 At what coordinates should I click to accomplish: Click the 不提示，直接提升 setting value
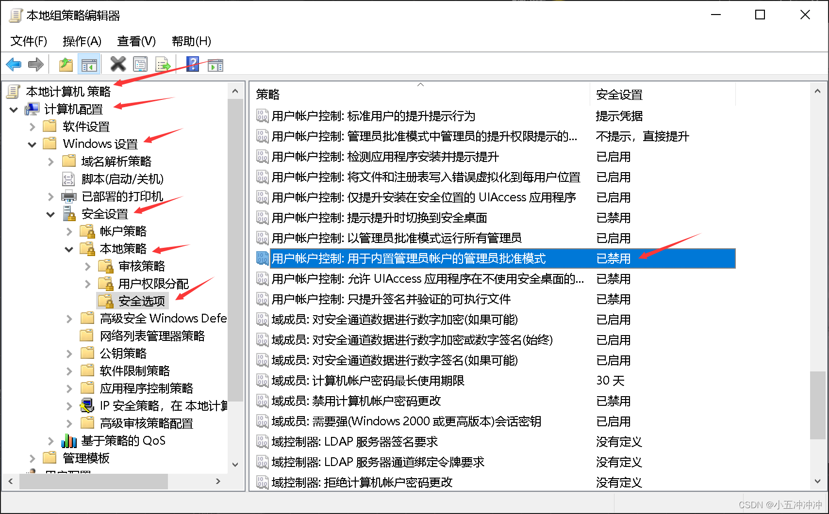[x=642, y=136]
